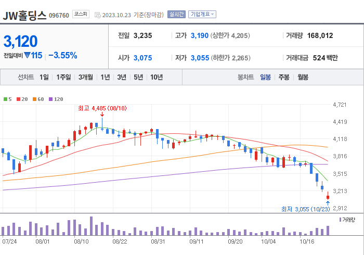The height and width of the screenshot is (255, 364).
Task: Click the -3.55% change value
Action: (63, 55)
